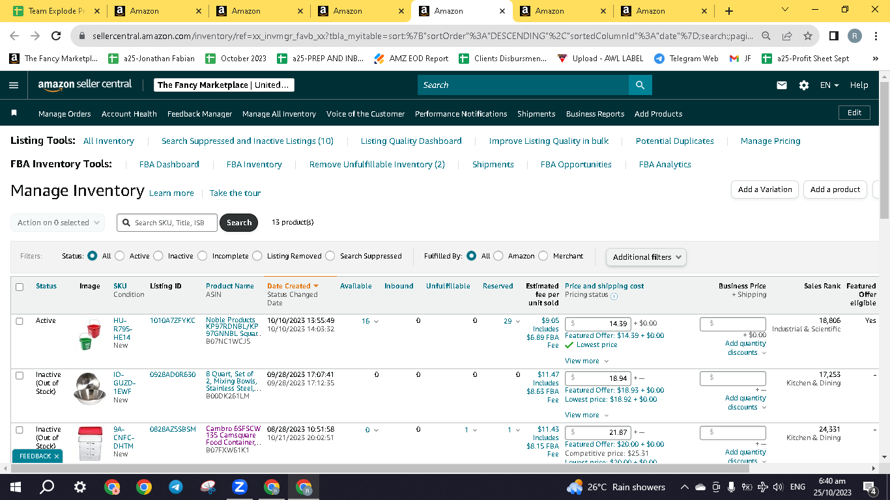Open the EN language dropdown
The image size is (890, 500).
pos(829,85)
